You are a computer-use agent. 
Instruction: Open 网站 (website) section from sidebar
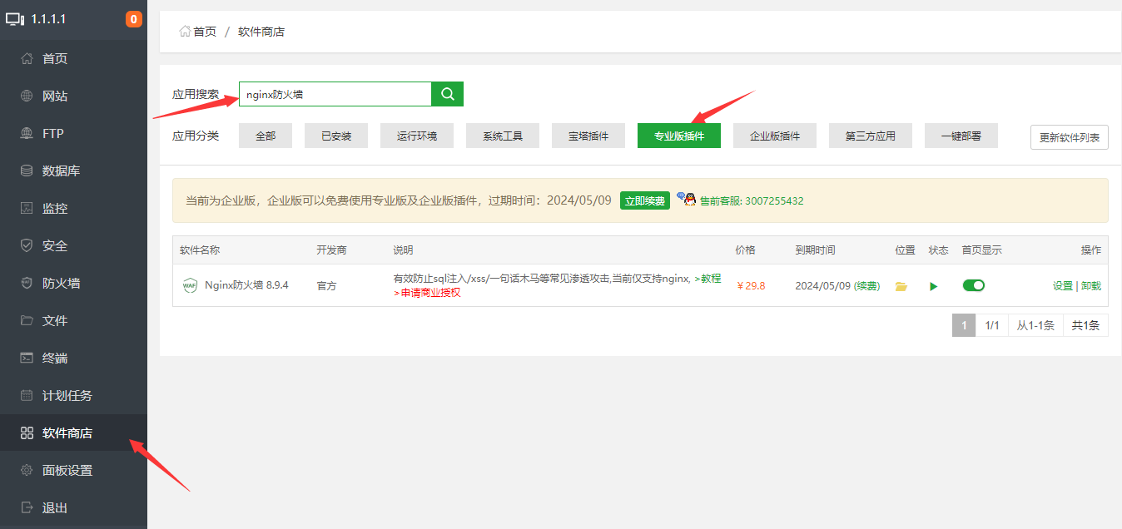(x=53, y=95)
